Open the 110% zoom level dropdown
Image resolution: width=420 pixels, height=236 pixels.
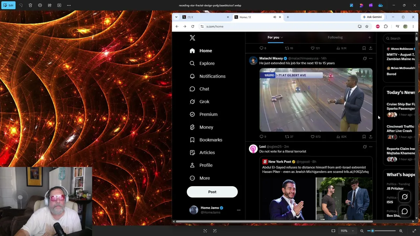coord(353,231)
